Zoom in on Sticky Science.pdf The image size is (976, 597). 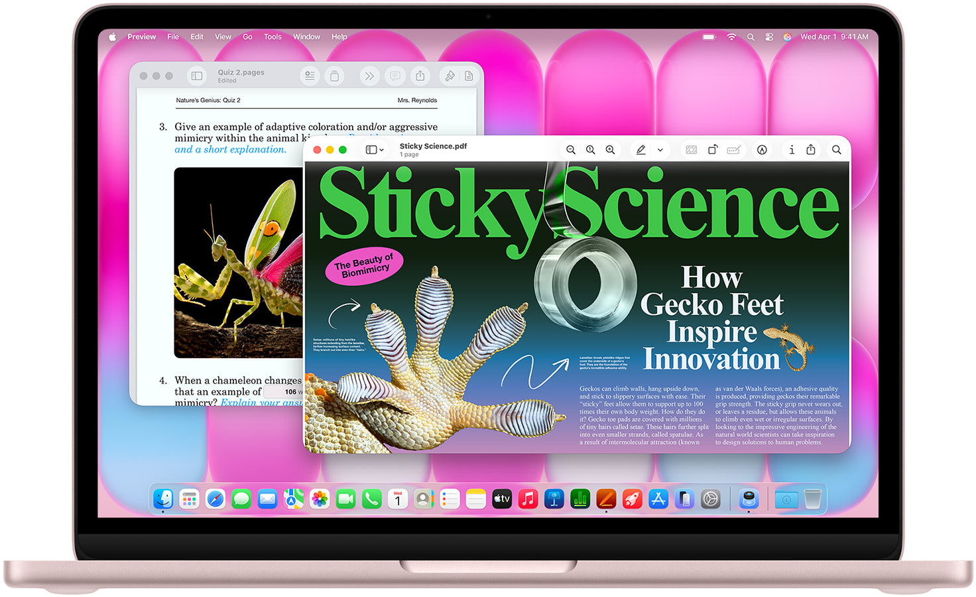(x=611, y=150)
